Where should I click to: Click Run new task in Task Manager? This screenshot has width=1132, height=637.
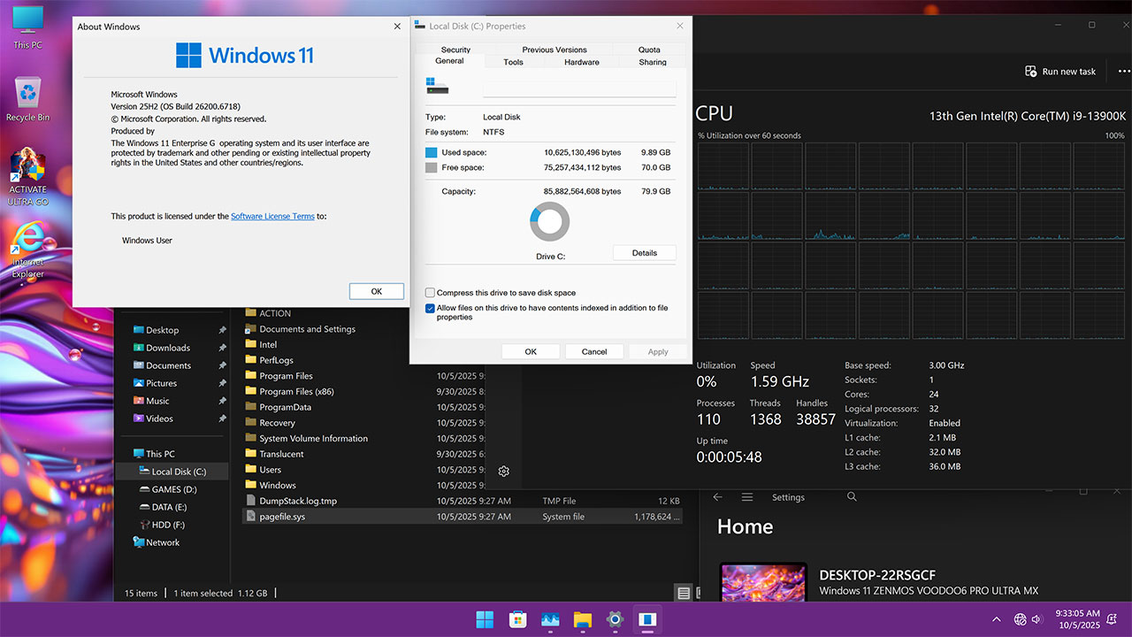click(x=1060, y=72)
